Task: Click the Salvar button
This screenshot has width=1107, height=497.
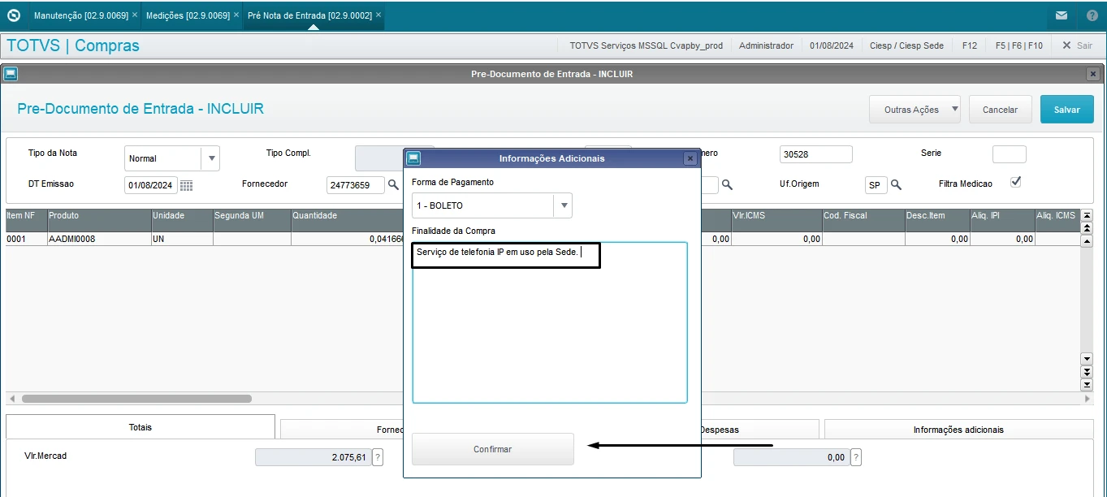Action: [x=1066, y=110]
